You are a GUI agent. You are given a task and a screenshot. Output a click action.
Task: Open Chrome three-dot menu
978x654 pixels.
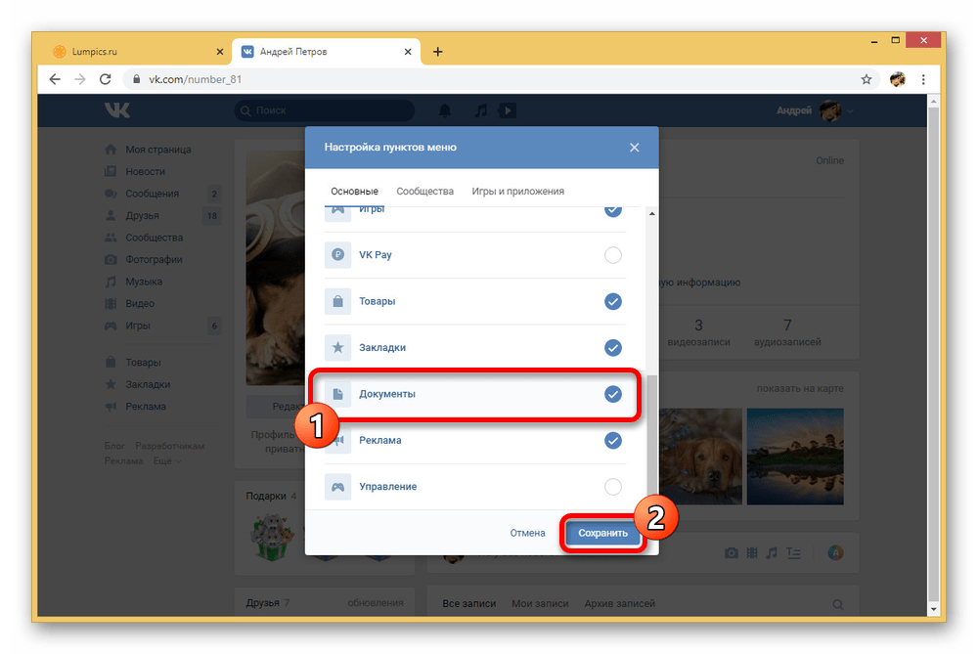[x=924, y=79]
